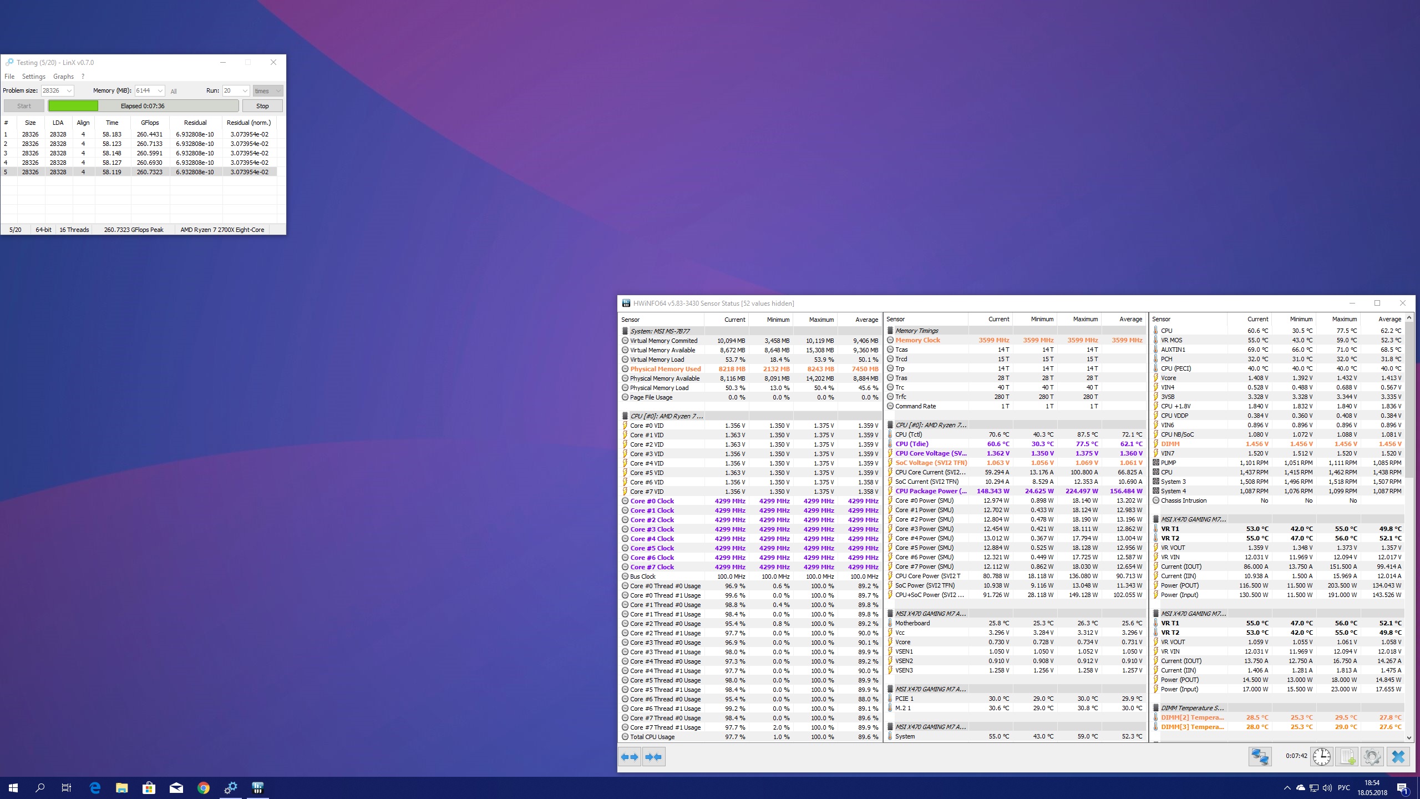1420x799 pixels.
Task: Open LinX File menu
Action: 9,77
